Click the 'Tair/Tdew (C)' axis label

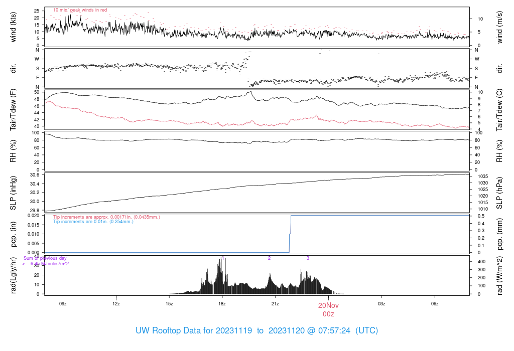pos(499,110)
